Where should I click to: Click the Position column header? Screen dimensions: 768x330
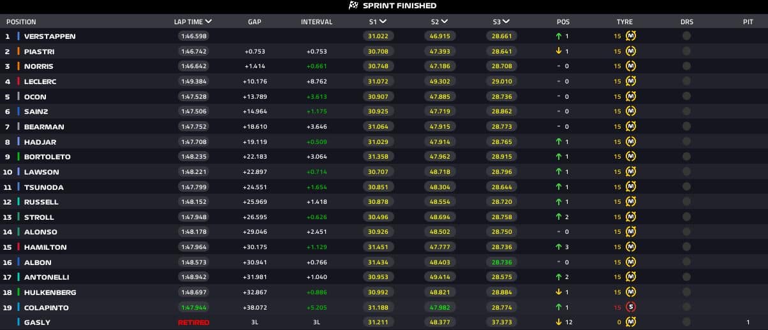tap(21, 22)
